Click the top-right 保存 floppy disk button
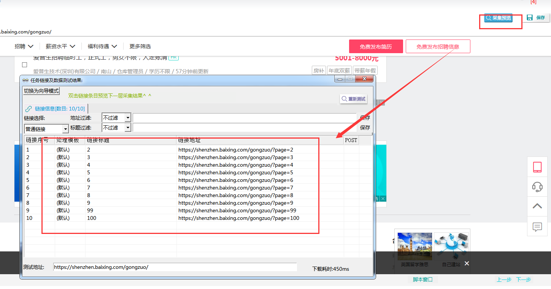551x289 pixels. 536,17
